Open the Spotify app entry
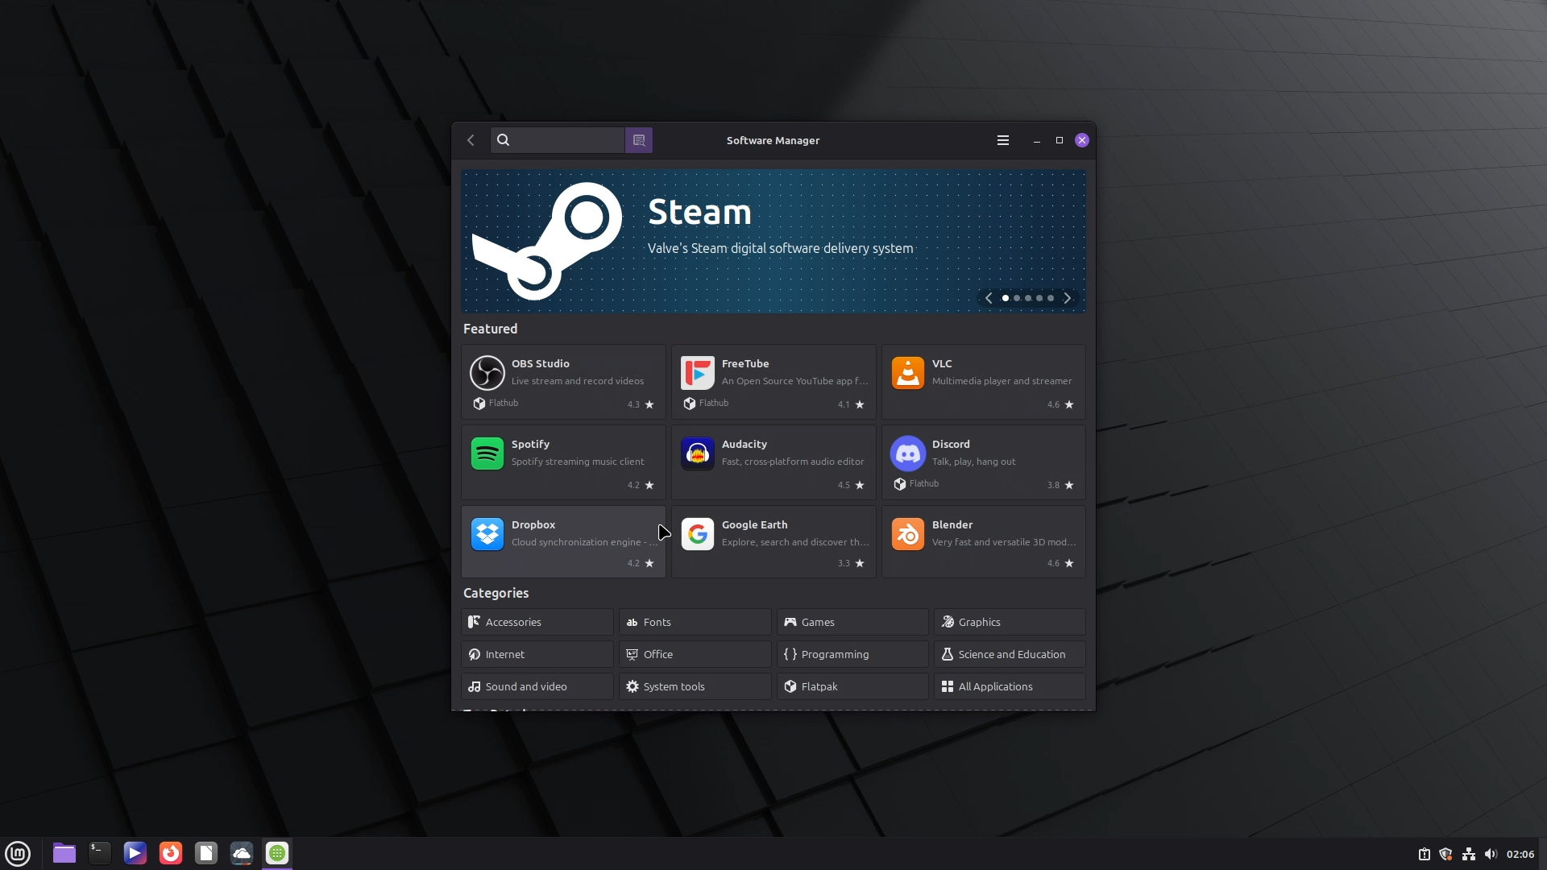The height and width of the screenshot is (870, 1547). click(563, 462)
